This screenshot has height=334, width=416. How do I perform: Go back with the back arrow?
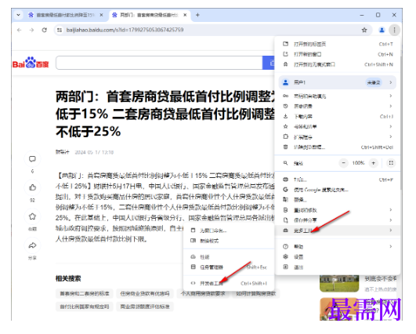point(19,30)
